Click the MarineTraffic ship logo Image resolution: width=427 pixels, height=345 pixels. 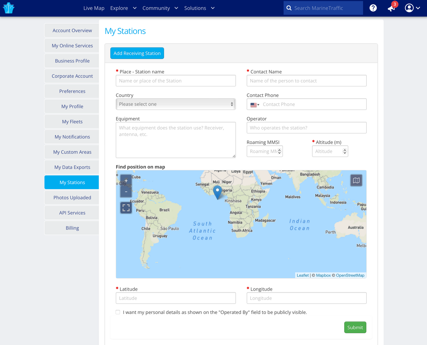pyautogui.click(x=9, y=8)
